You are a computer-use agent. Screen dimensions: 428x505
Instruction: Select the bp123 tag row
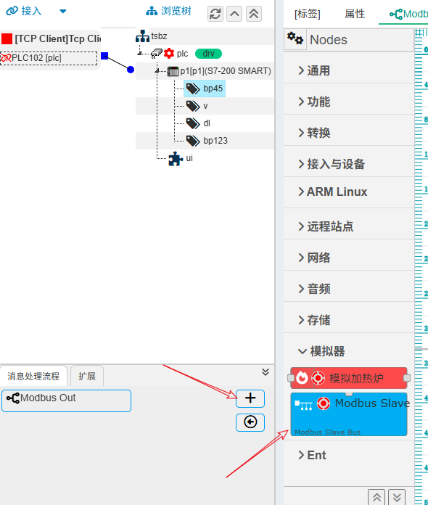(x=207, y=141)
